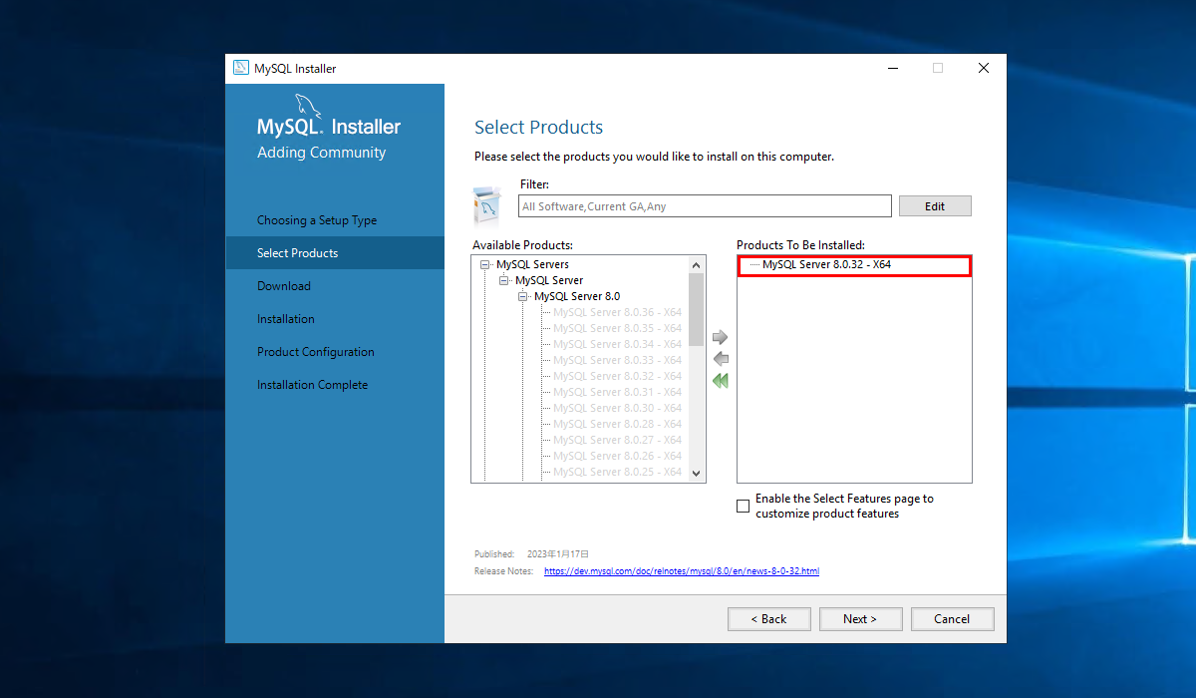Select greyed MySQL Server 8.0.32 in Available Products
The image size is (1196, 698).
pos(618,376)
